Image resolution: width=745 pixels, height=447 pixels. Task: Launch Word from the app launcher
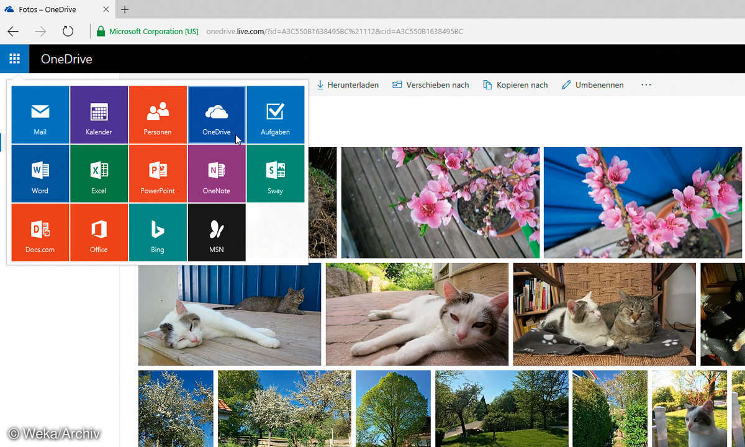pos(40,174)
